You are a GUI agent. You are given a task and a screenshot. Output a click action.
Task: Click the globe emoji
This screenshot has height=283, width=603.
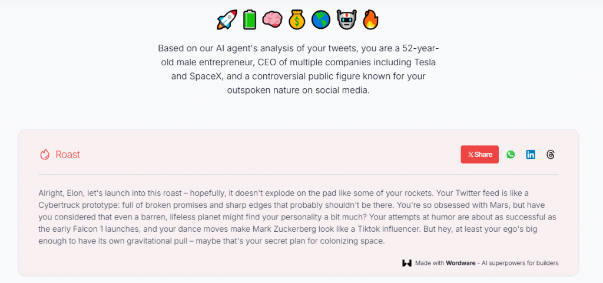coord(320,20)
